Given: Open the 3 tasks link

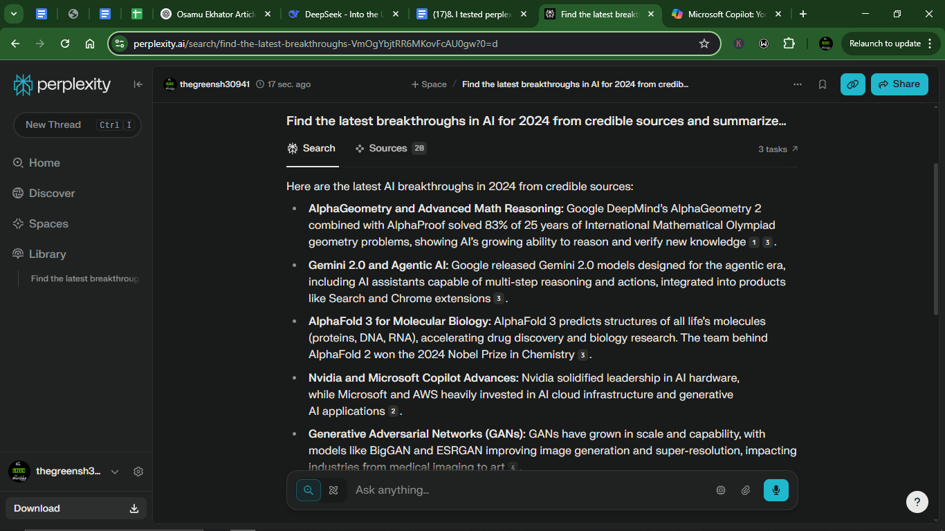Looking at the screenshot, I should pos(778,149).
